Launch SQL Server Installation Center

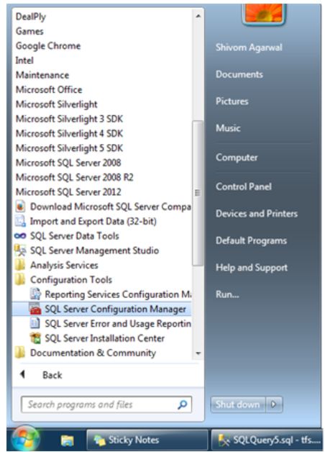point(97,338)
